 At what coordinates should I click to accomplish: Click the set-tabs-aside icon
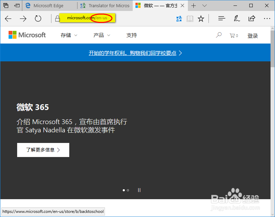tap(17, 5)
